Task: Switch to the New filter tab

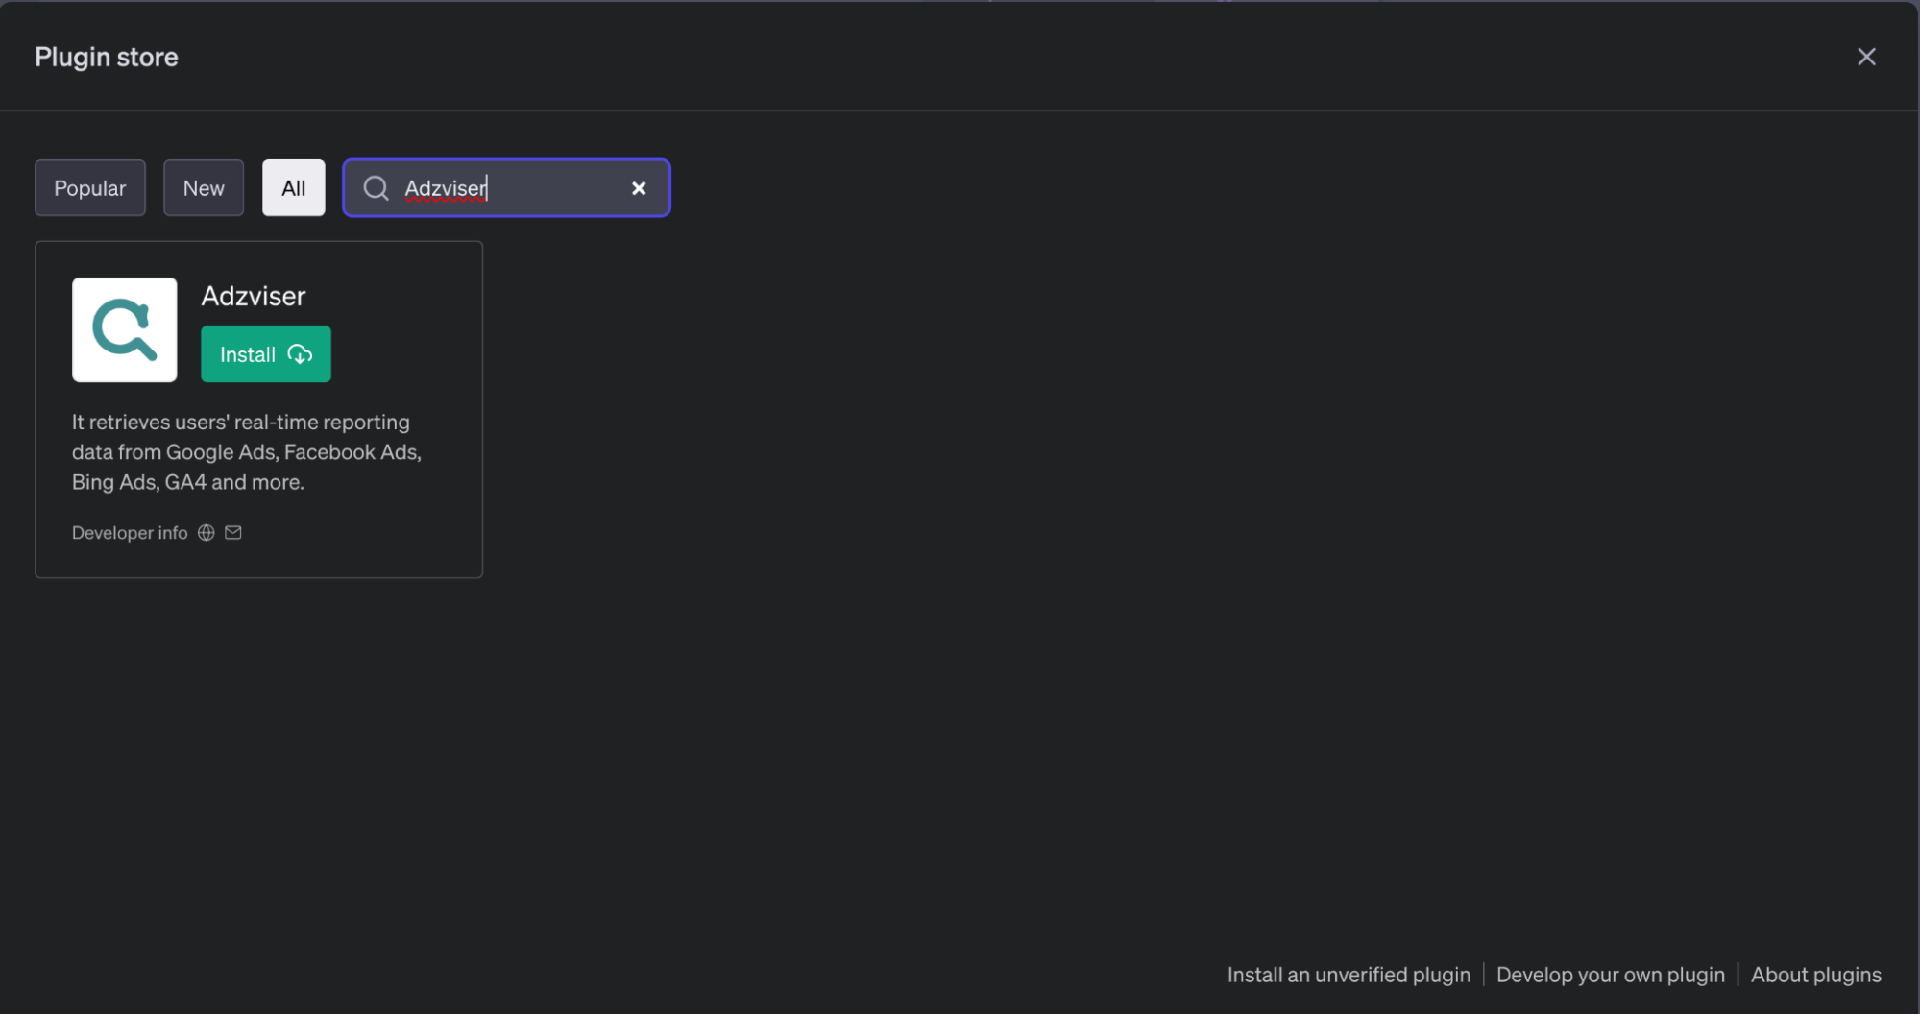Action: (x=204, y=188)
